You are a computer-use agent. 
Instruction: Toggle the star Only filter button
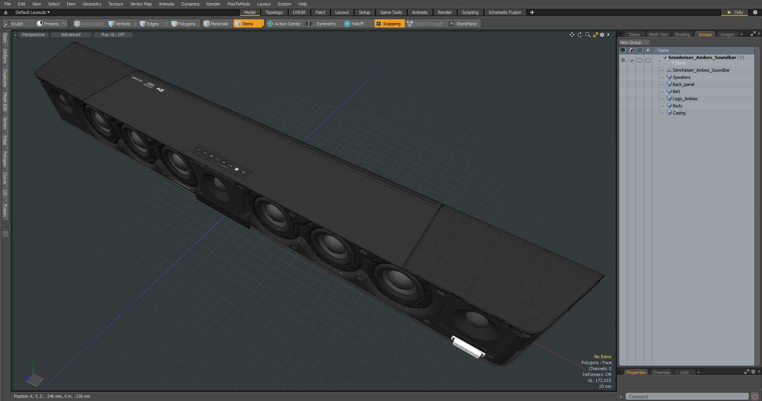click(x=735, y=12)
